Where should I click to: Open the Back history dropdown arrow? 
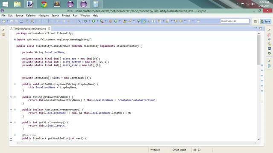click(x=185, y=21)
